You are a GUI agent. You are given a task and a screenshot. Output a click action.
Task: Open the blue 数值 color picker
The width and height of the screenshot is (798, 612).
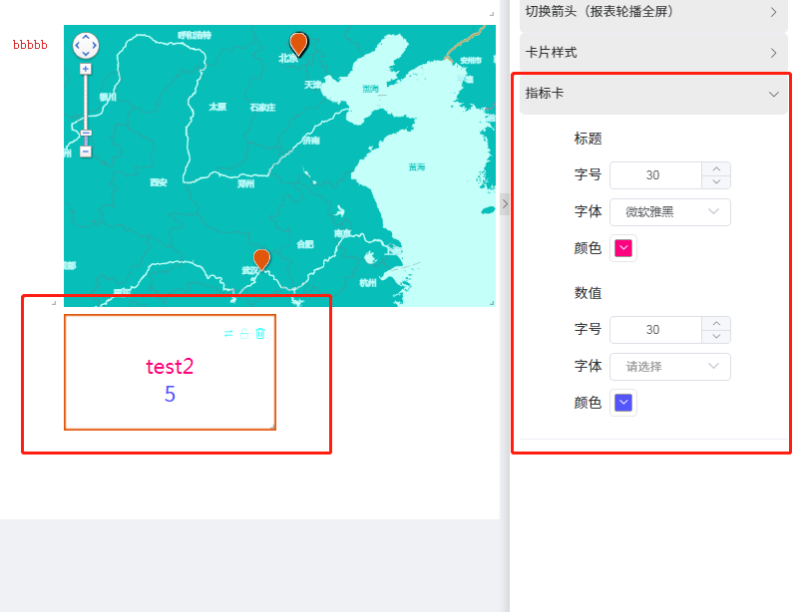coord(623,403)
